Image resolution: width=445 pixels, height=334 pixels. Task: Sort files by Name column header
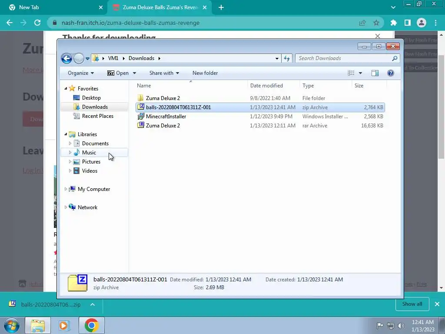click(x=191, y=86)
